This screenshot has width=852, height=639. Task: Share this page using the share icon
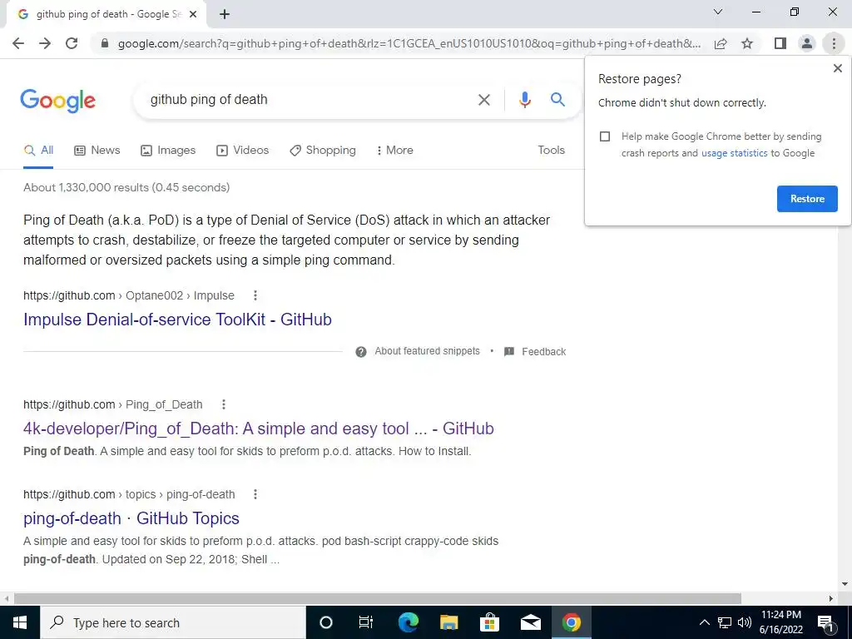tap(721, 43)
